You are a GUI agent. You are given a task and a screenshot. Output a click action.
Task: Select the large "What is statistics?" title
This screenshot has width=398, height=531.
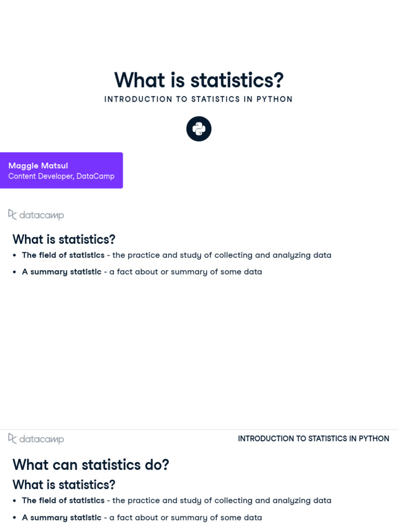coord(199,80)
